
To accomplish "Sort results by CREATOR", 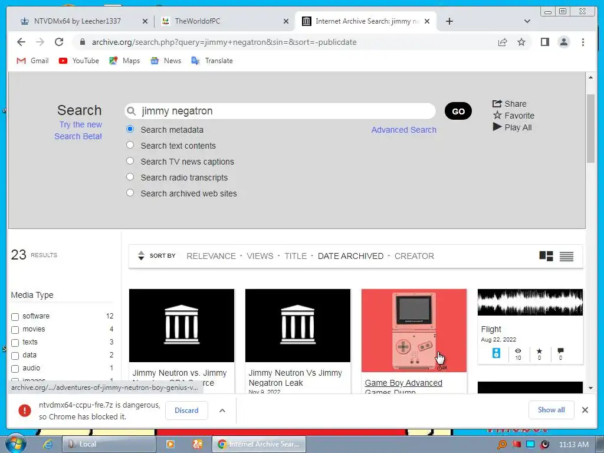I will tap(414, 256).
